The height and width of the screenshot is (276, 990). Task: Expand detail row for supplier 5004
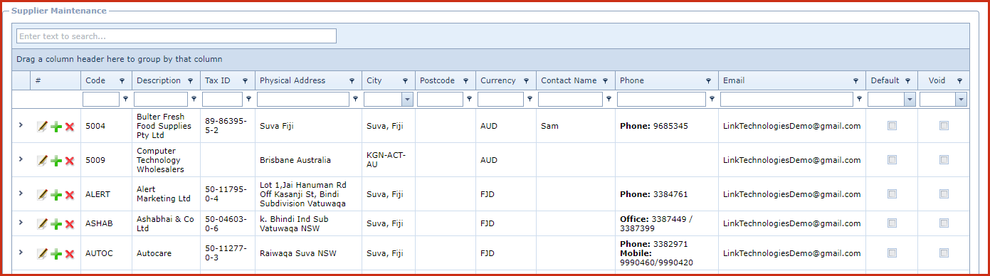[x=21, y=125]
